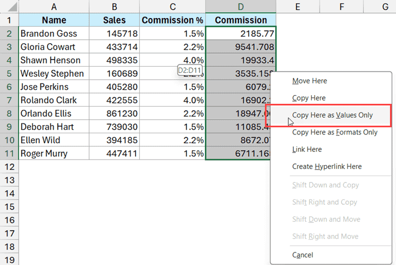This screenshot has width=396, height=265.
Task: Select 'Copy Here as Values Only' option
Action: click(x=332, y=115)
